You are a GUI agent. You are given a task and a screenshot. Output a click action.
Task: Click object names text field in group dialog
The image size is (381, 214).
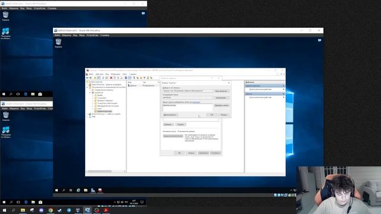point(188,108)
